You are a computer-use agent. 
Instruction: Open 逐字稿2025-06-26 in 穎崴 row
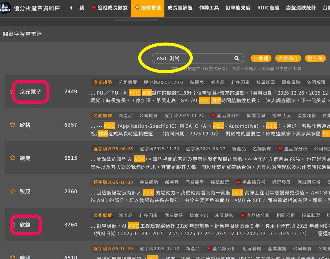coord(113,149)
